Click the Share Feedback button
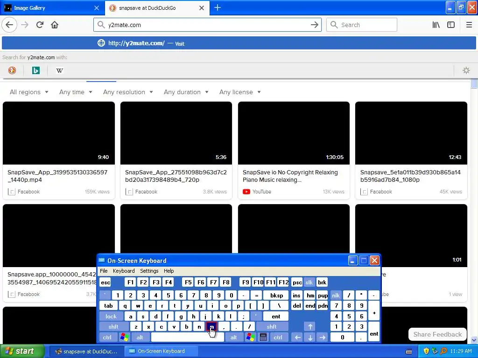Viewport: 478px width, 358px height. click(x=437, y=334)
